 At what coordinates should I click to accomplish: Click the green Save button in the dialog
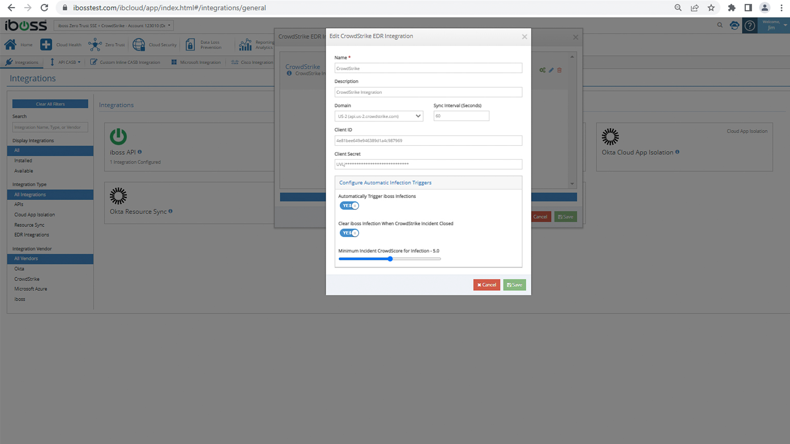pos(514,285)
